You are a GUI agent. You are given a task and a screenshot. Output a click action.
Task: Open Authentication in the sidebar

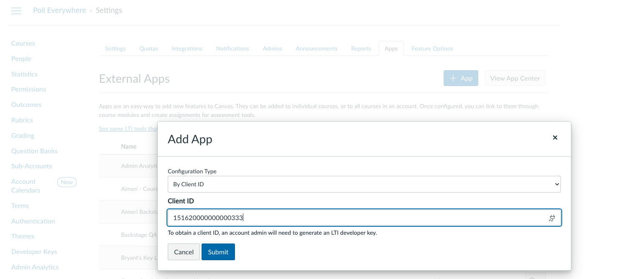(33, 221)
